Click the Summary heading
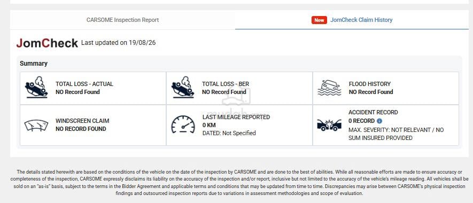 (34, 64)
